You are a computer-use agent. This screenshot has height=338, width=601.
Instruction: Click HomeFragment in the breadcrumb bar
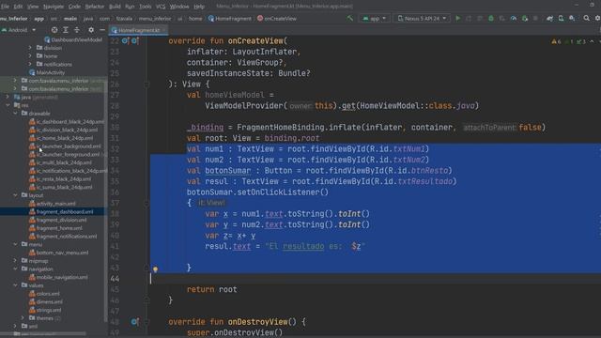229,19
